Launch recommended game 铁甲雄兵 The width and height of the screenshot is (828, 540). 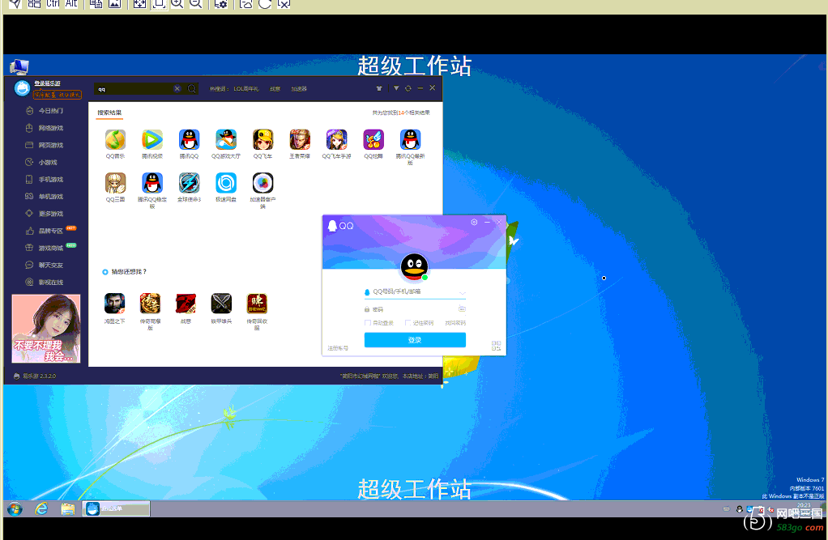[221, 304]
